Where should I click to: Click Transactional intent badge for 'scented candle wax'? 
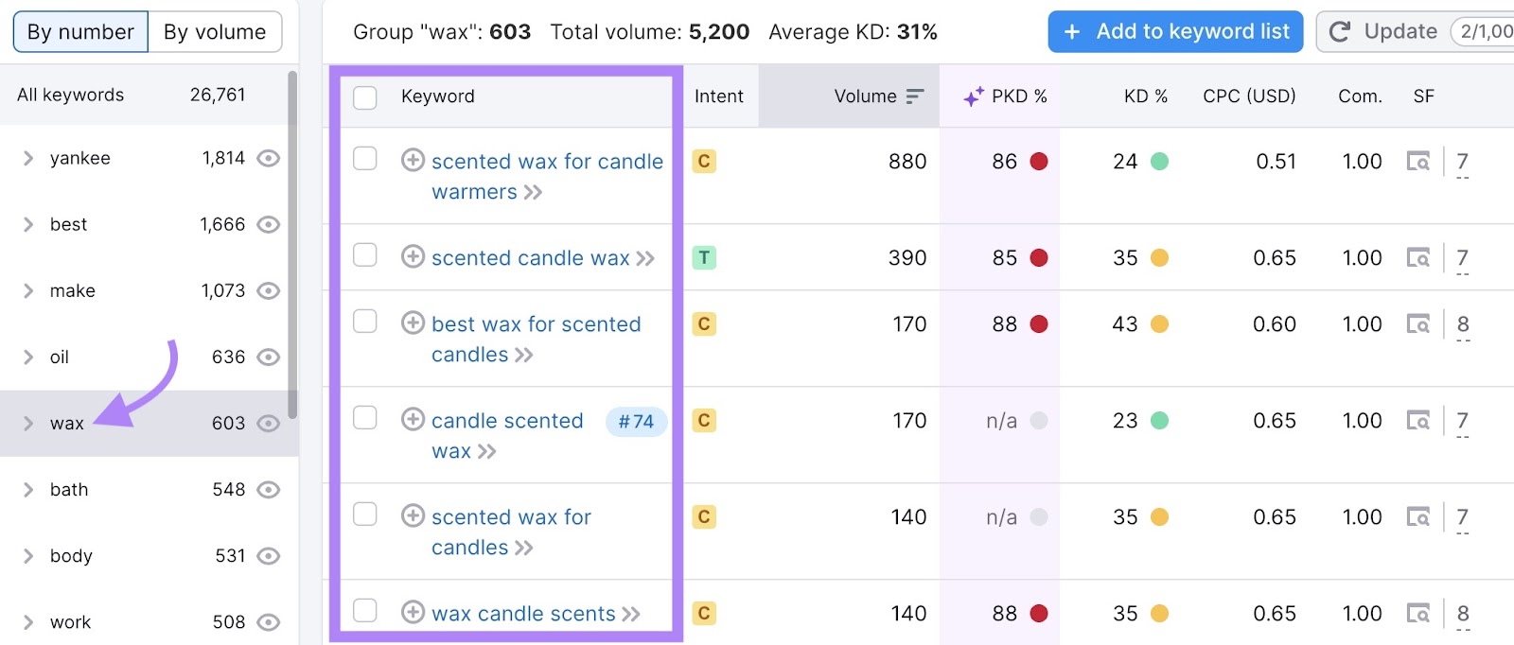pyautogui.click(x=704, y=258)
